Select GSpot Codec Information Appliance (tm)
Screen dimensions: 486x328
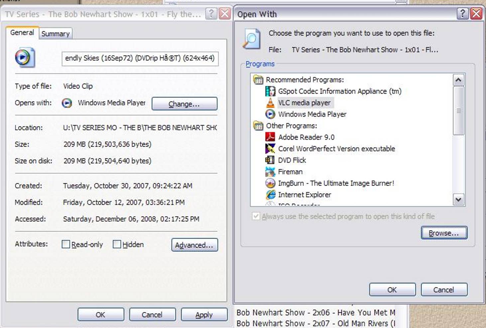click(x=340, y=91)
